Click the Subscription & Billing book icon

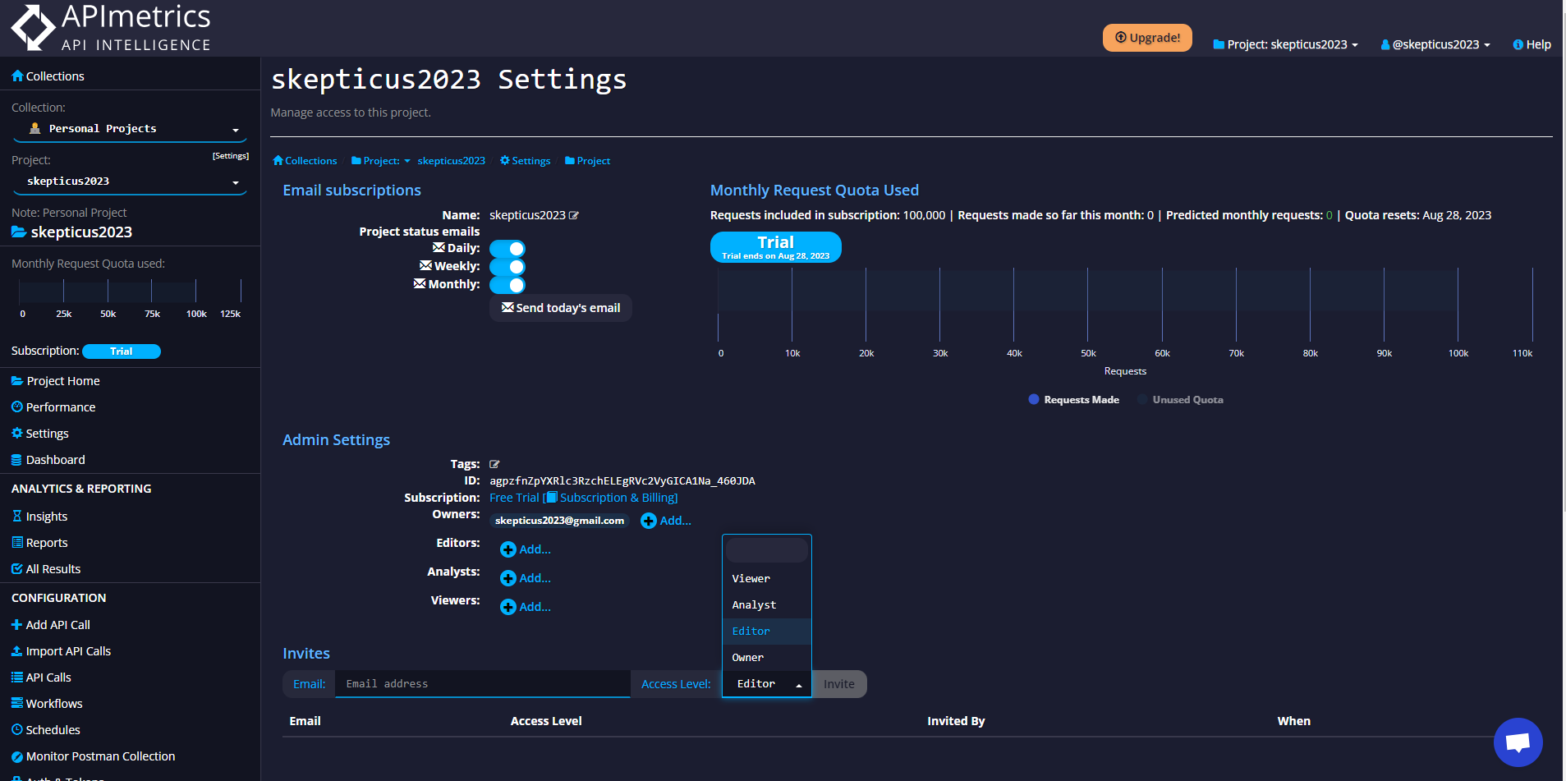tap(552, 497)
